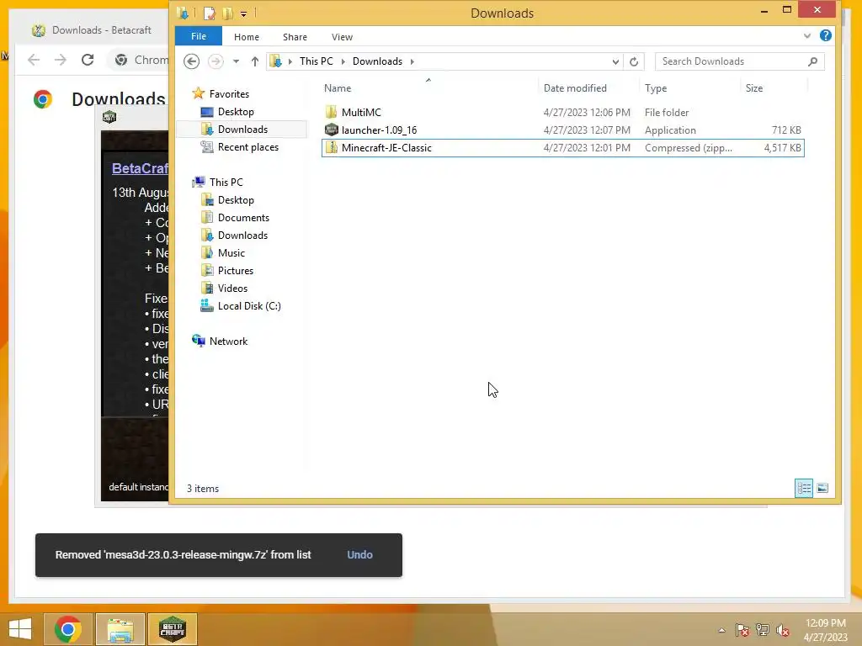
Task: Click the Properties quick access icon
Action: [x=209, y=13]
